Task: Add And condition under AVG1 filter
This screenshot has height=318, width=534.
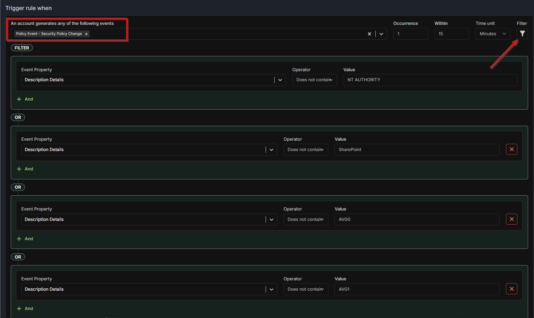Action: 25,309
